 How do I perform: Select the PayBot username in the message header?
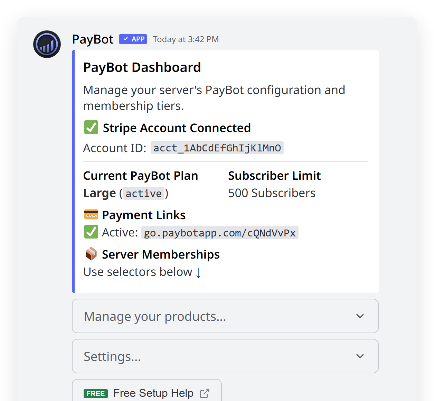click(93, 39)
